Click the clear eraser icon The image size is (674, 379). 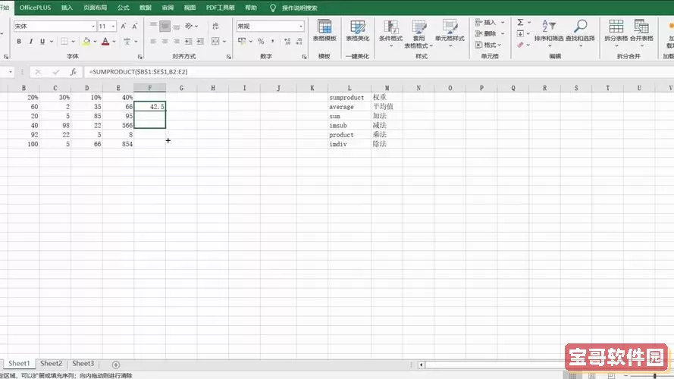[x=520, y=45]
